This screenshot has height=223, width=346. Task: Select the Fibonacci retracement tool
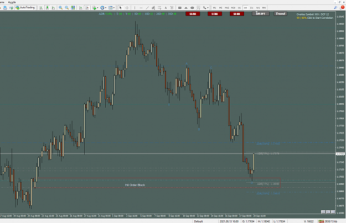(x=159, y=8)
